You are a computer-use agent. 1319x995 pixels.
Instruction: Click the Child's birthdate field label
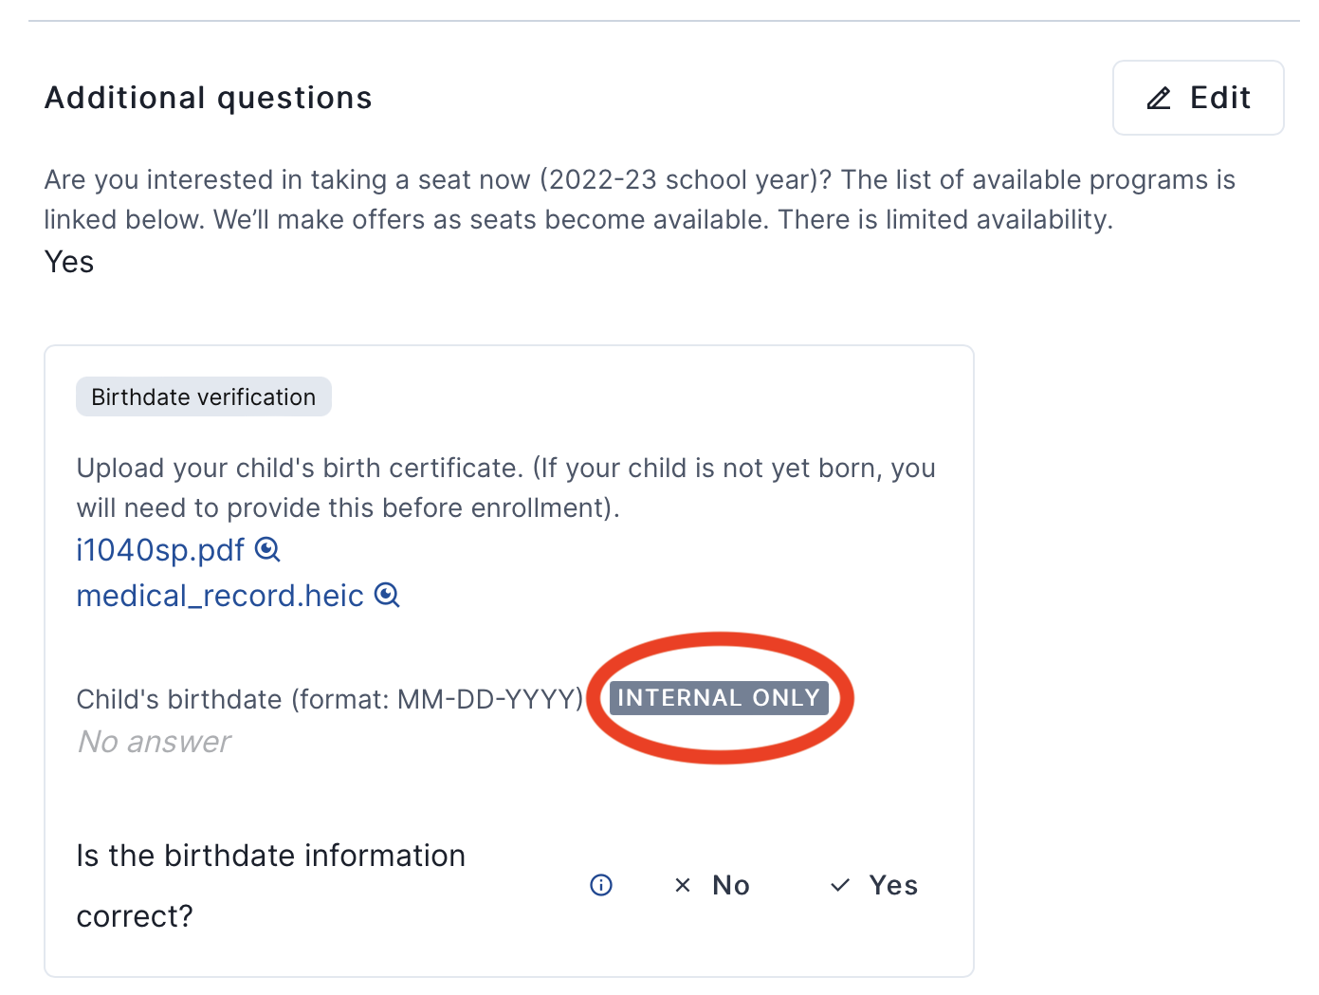329,699
